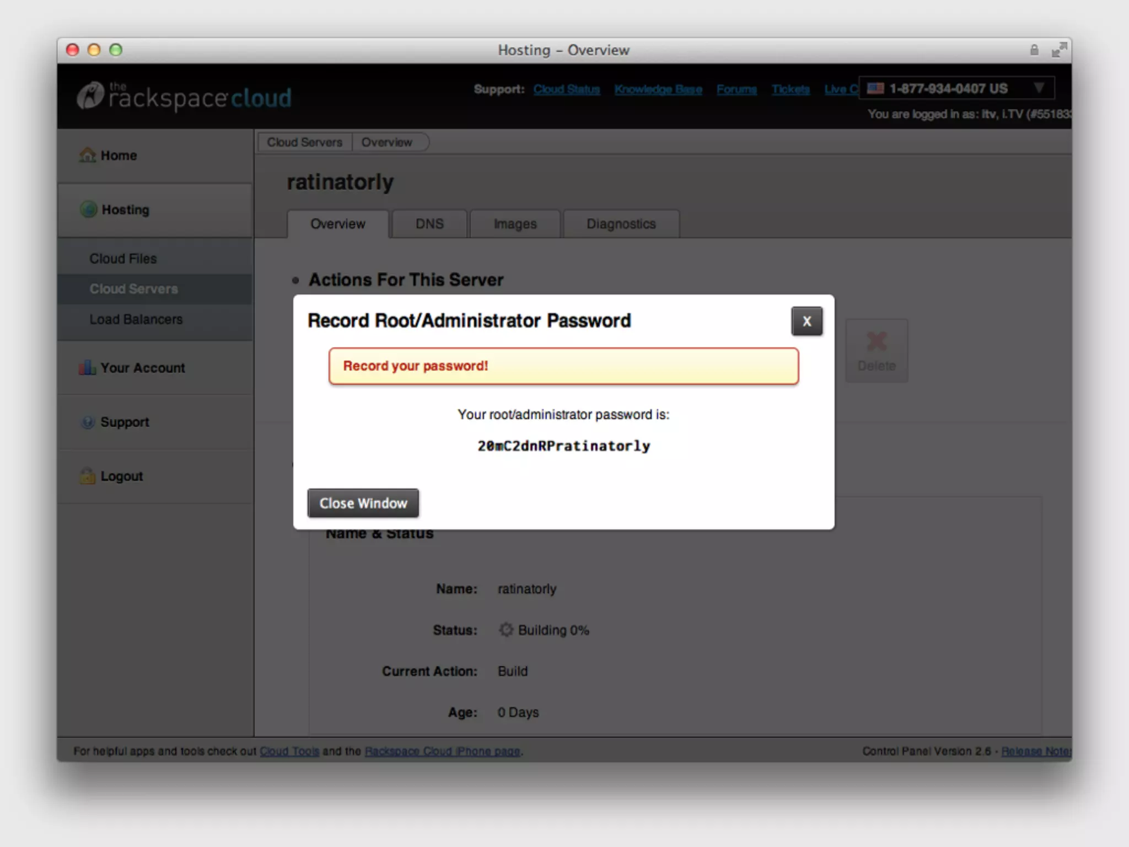The width and height of the screenshot is (1129, 847).
Task: Click the green Hosting globe icon
Action: click(x=89, y=210)
